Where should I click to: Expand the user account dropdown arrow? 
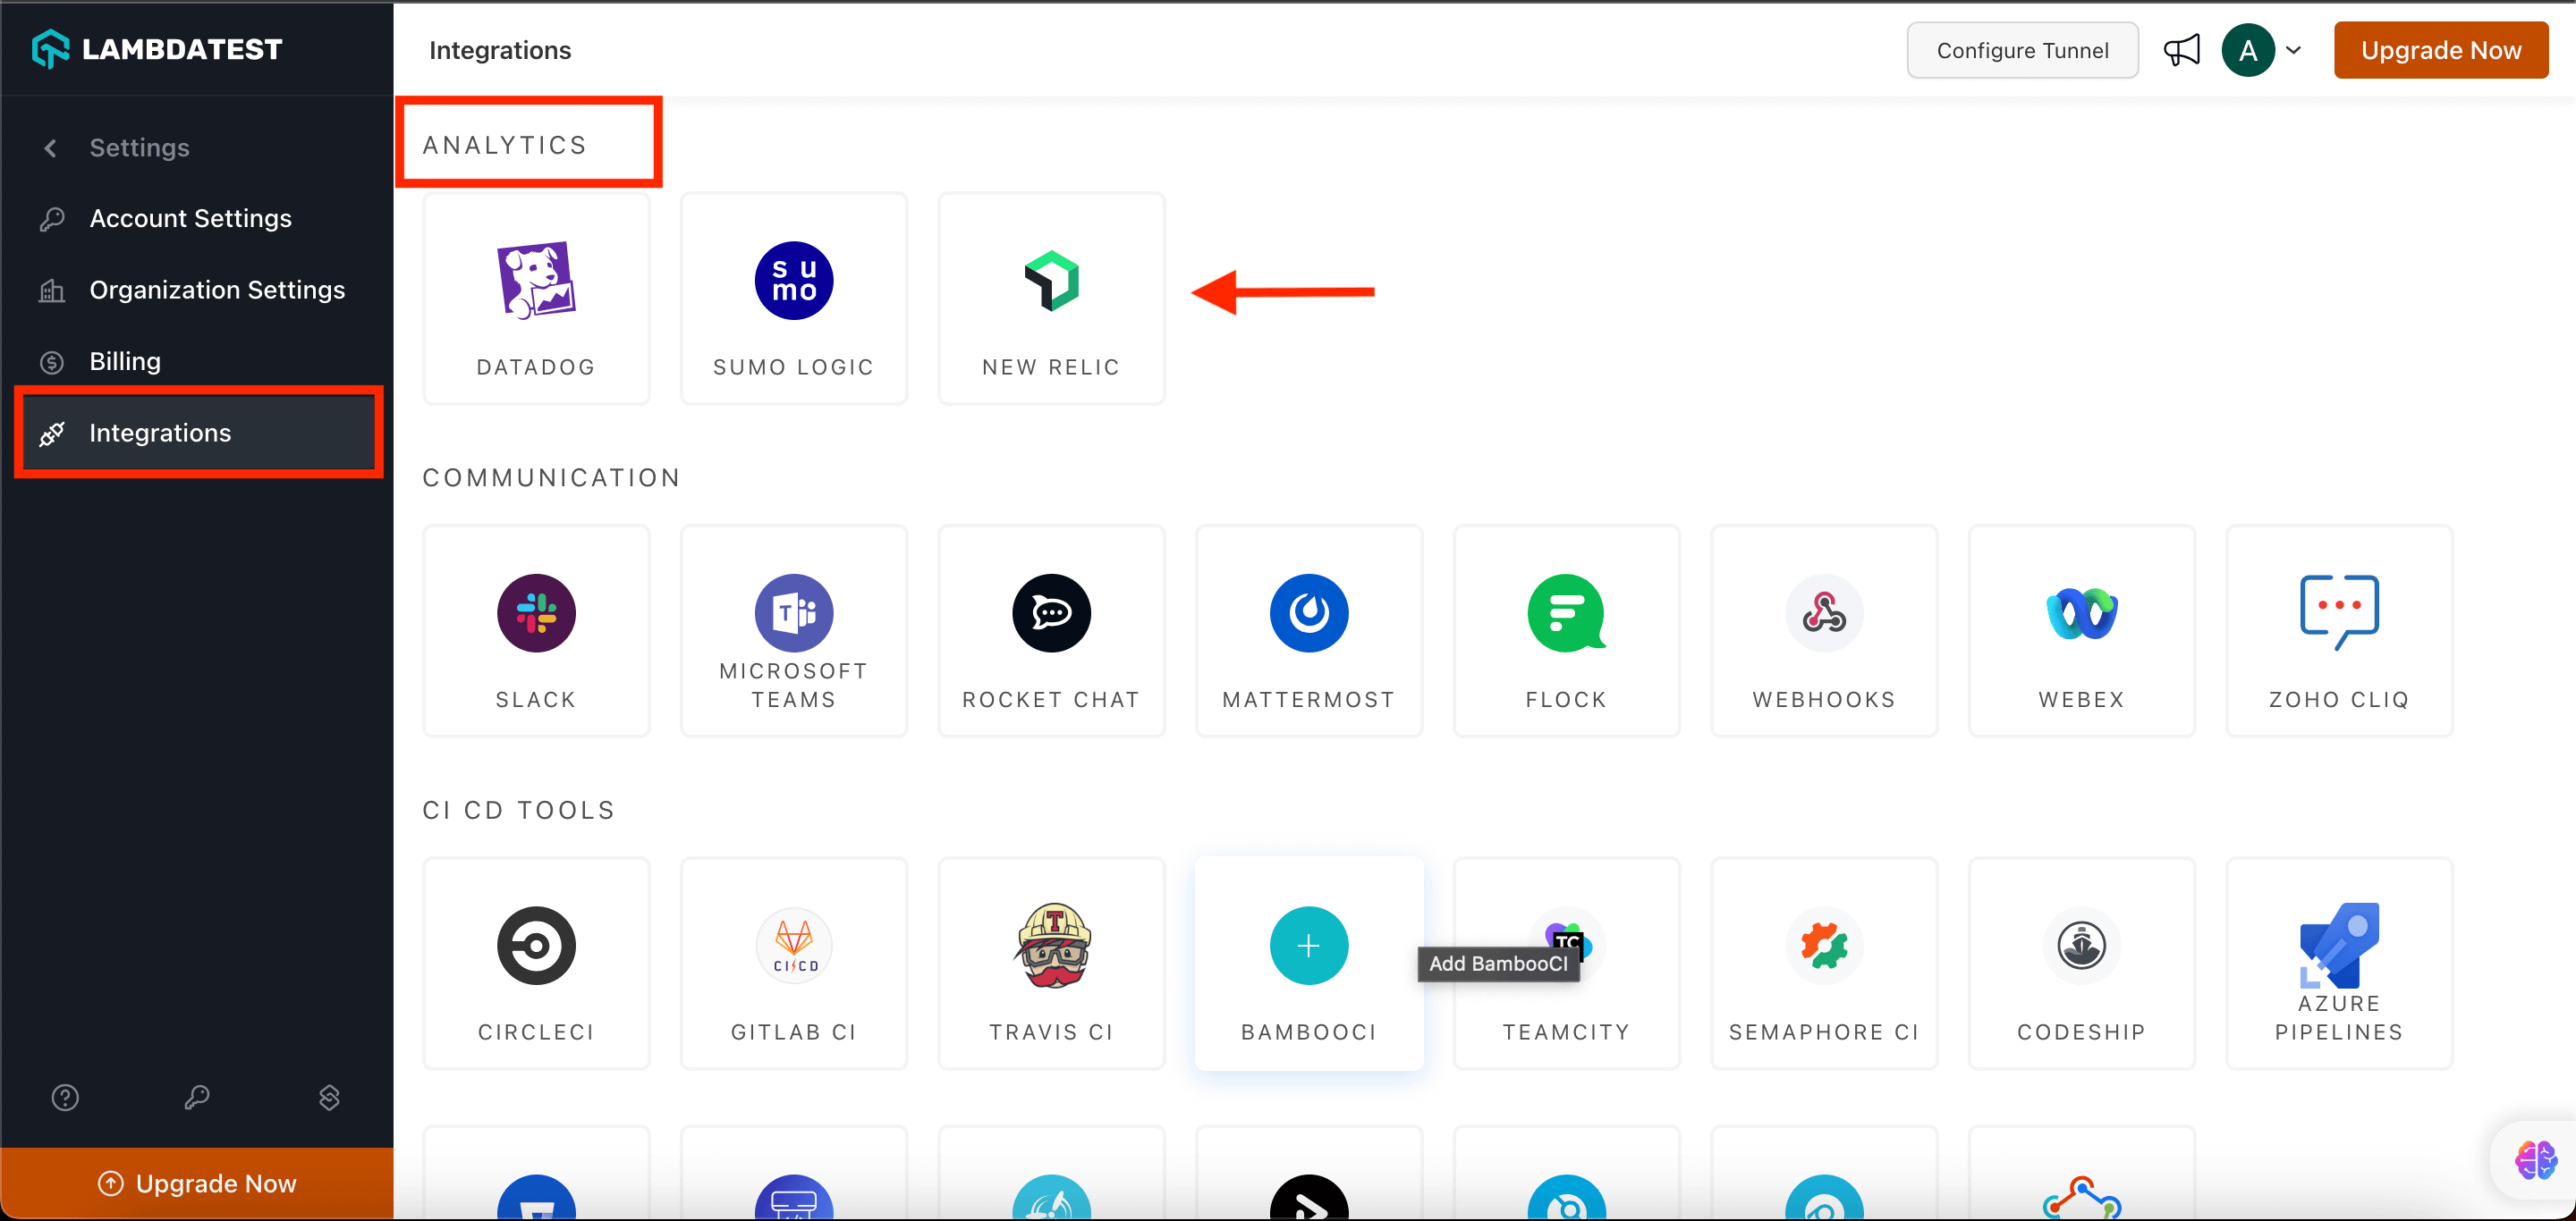click(x=2293, y=50)
